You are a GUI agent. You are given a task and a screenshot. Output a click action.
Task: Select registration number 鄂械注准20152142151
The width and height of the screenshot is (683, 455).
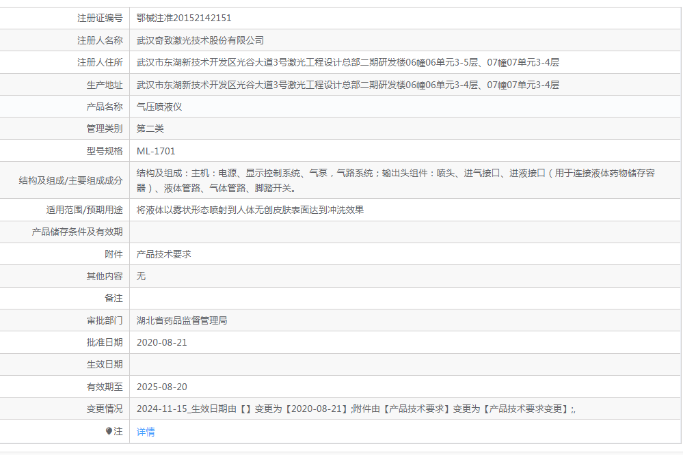[184, 18]
